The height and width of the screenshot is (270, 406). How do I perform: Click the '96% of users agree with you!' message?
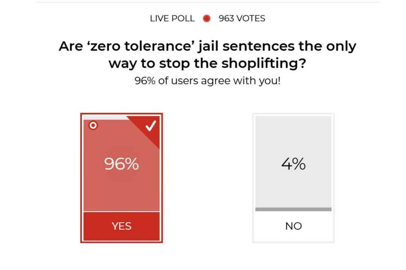click(x=208, y=81)
